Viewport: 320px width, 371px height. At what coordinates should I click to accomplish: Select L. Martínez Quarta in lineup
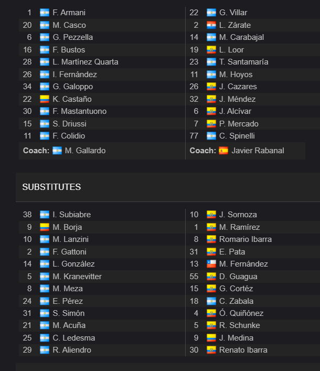pos(86,62)
